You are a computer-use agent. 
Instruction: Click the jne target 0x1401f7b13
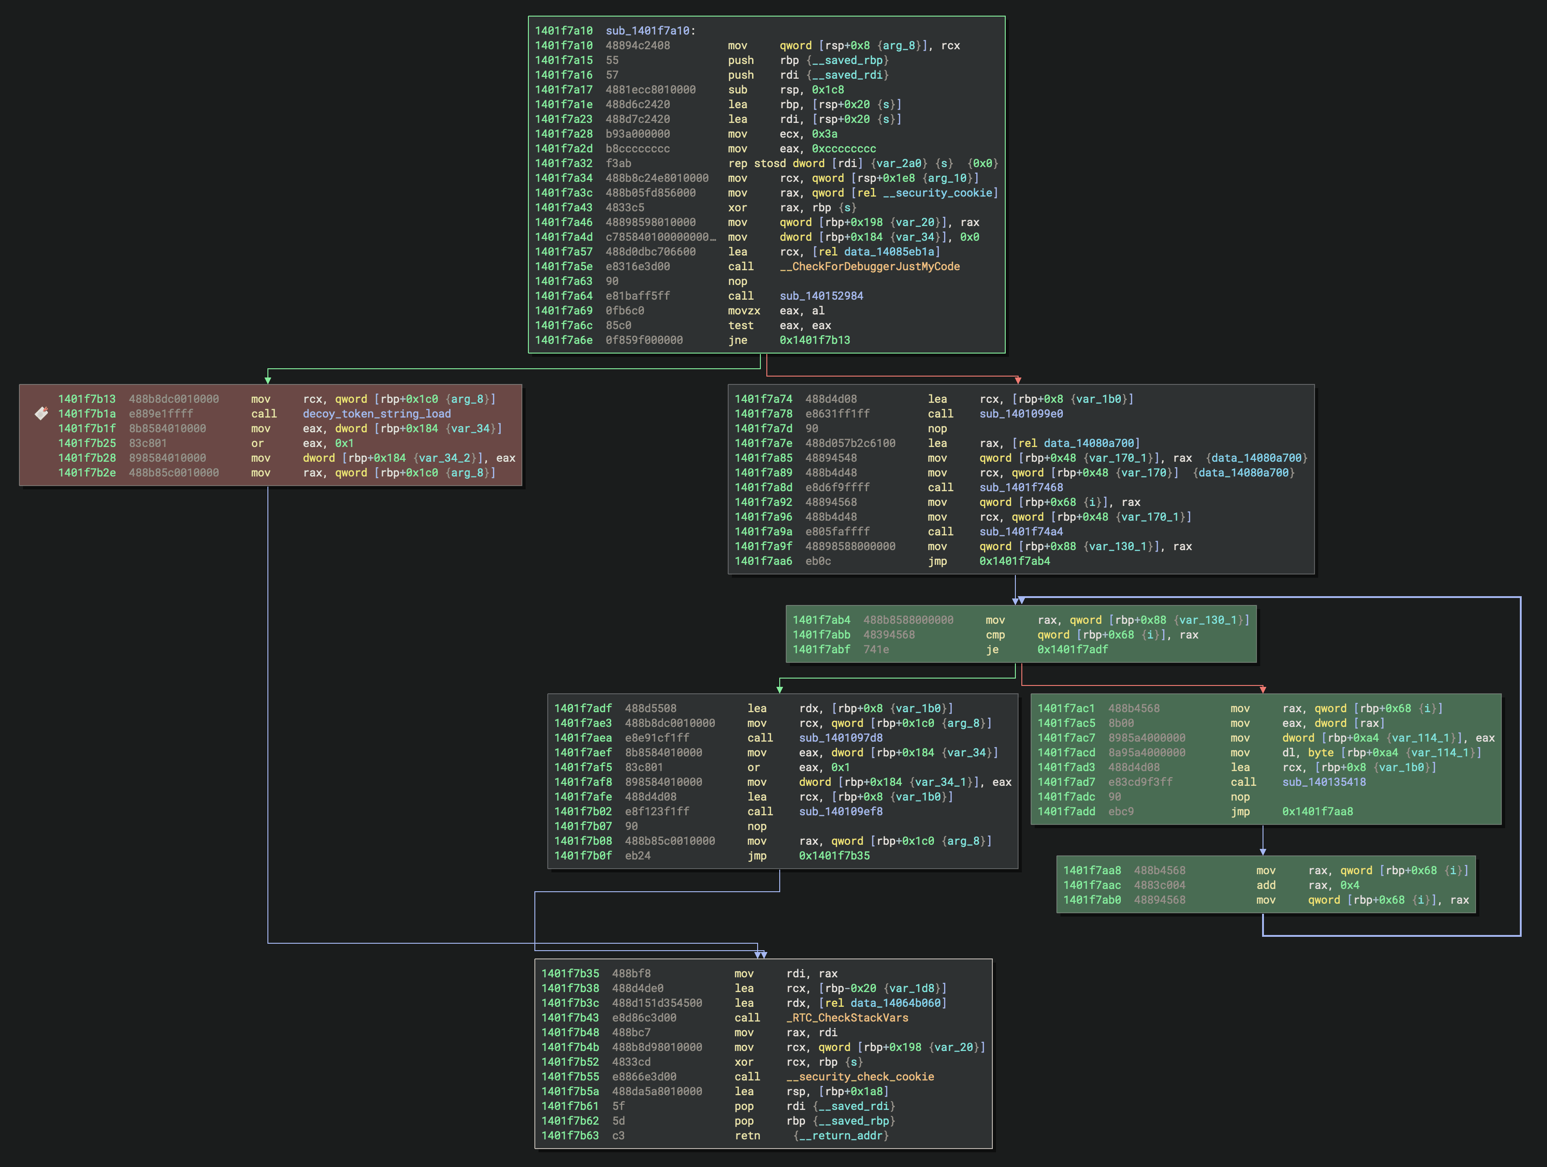click(816, 340)
